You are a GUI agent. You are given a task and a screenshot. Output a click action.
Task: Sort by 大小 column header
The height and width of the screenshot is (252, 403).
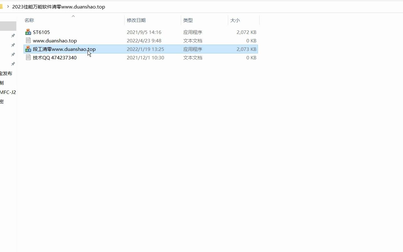click(235, 20)
